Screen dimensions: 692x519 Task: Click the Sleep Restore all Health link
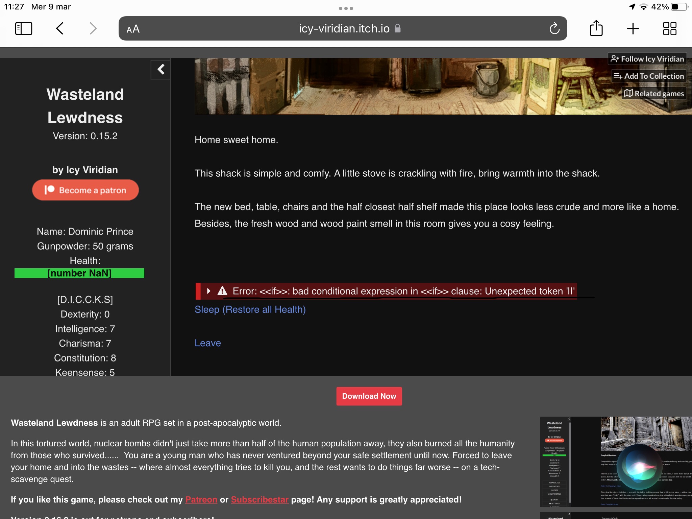[x=250, y=308]
